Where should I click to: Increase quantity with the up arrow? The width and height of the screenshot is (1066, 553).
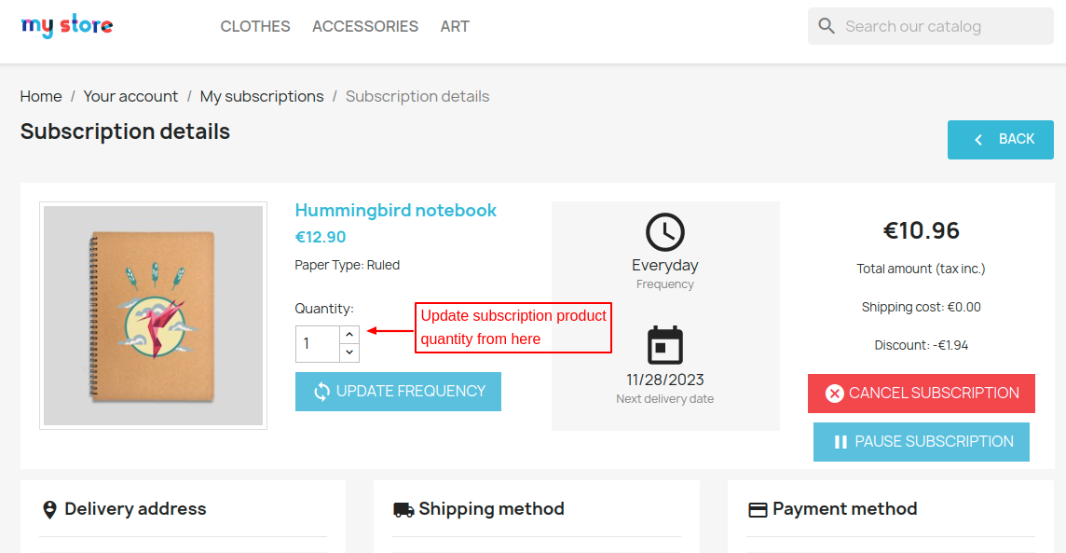click(x=349, y=334)
